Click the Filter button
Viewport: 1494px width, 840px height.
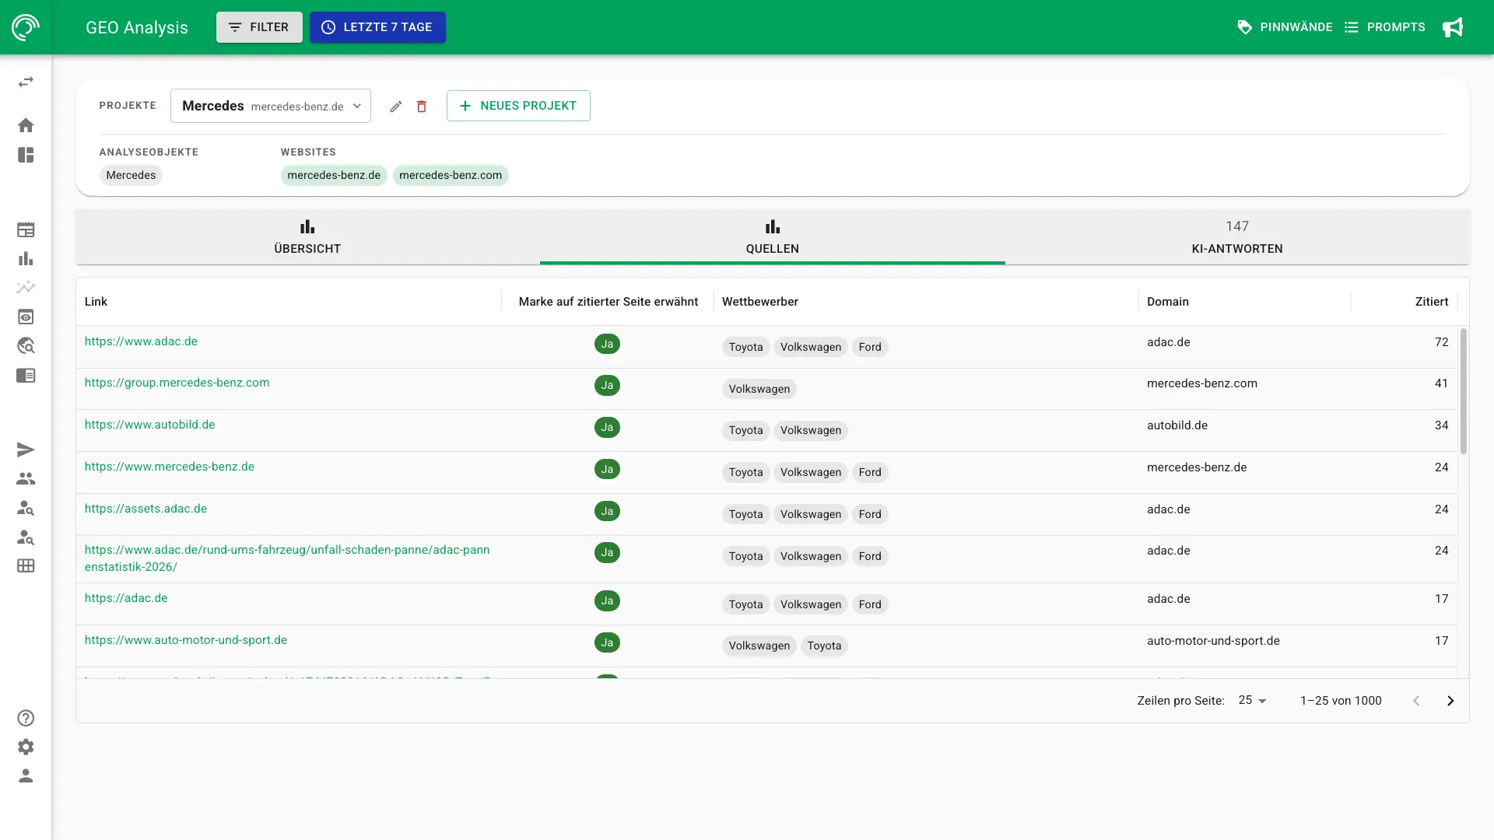[x=259, y=27]
